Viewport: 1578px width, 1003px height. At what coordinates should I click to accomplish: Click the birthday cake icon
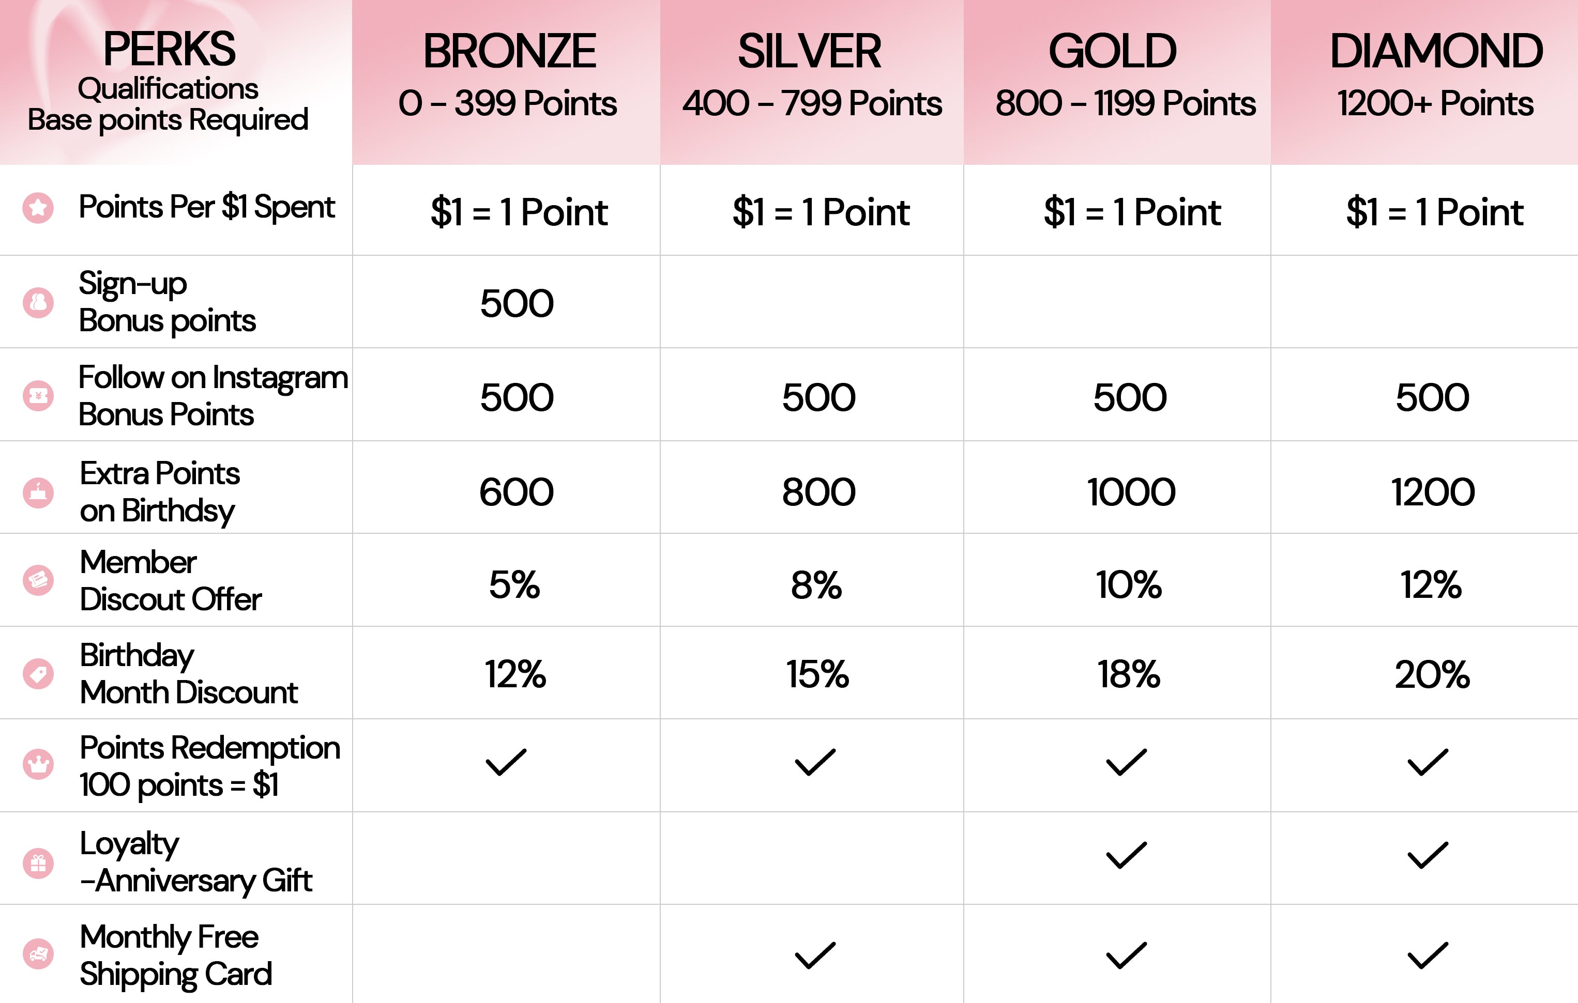click(38, 492)
